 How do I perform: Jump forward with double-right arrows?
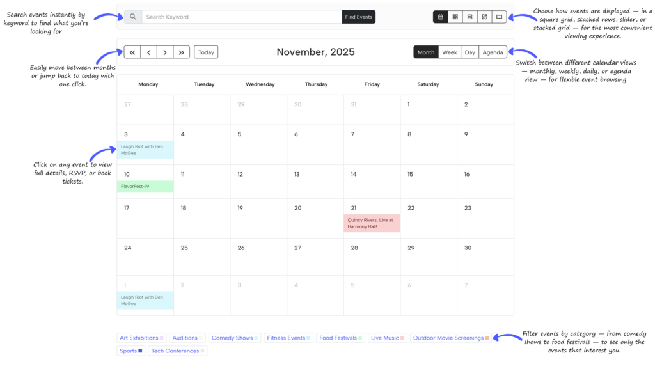tap(182, 52)
